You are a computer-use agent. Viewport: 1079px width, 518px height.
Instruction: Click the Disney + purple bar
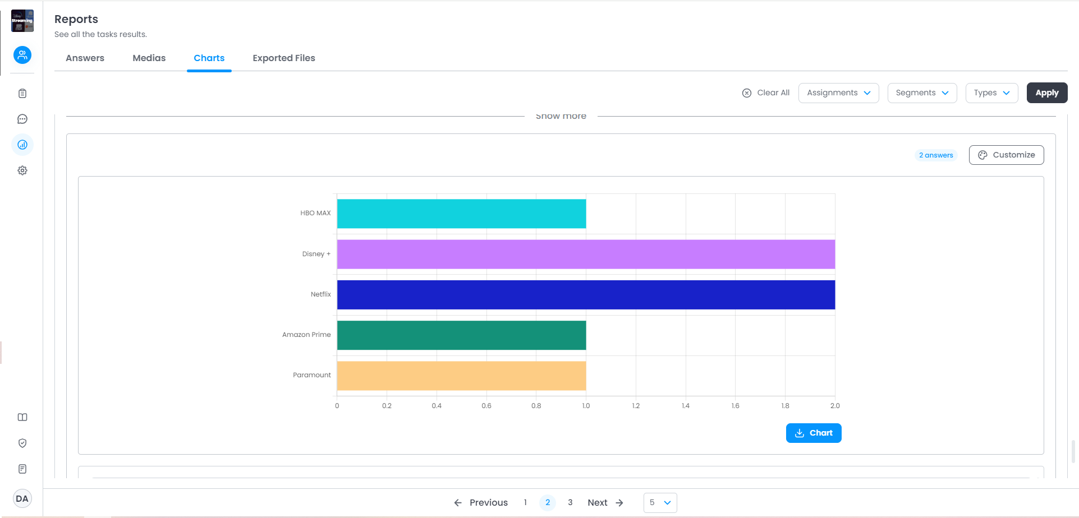click(586, 254)
